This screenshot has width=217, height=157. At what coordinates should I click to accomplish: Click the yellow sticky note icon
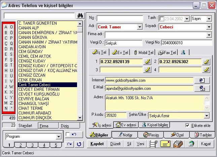click(x=165, y=144)
